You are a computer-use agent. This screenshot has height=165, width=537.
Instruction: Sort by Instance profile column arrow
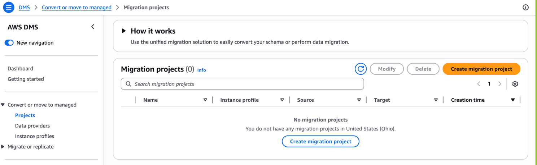282,100
